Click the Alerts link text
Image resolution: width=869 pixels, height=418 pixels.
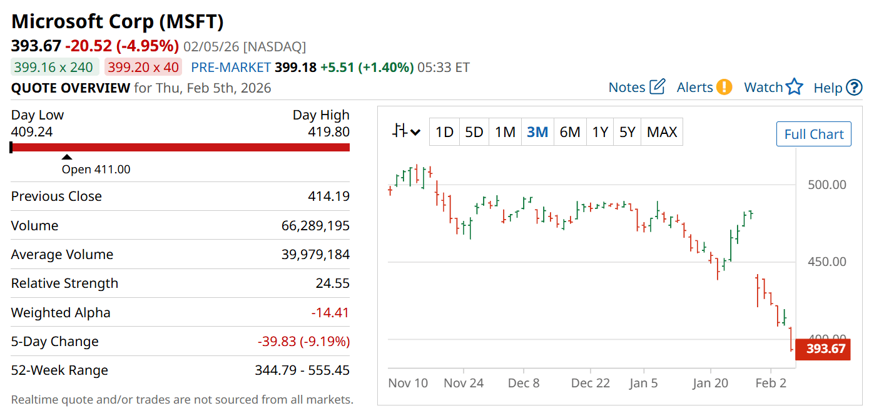(694, 88)
